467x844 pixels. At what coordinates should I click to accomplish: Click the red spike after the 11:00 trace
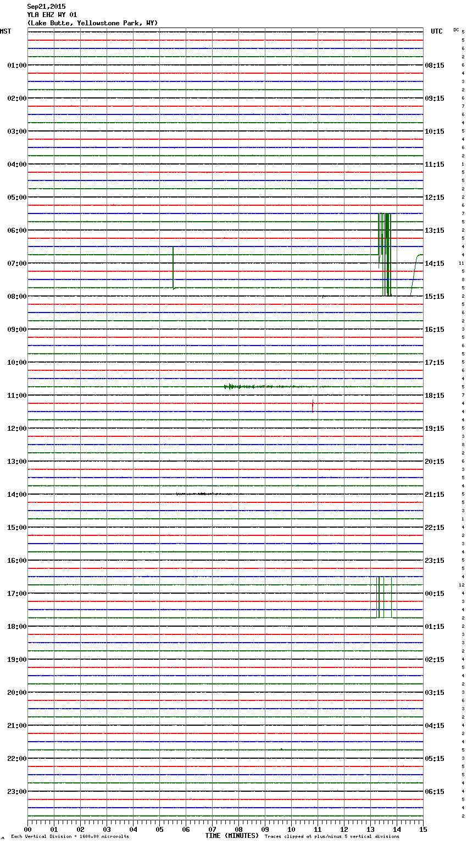tap(313, 405)
